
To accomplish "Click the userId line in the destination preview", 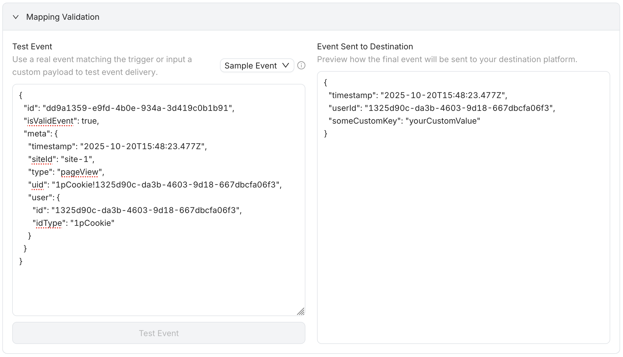I will (x=442, y=108).
